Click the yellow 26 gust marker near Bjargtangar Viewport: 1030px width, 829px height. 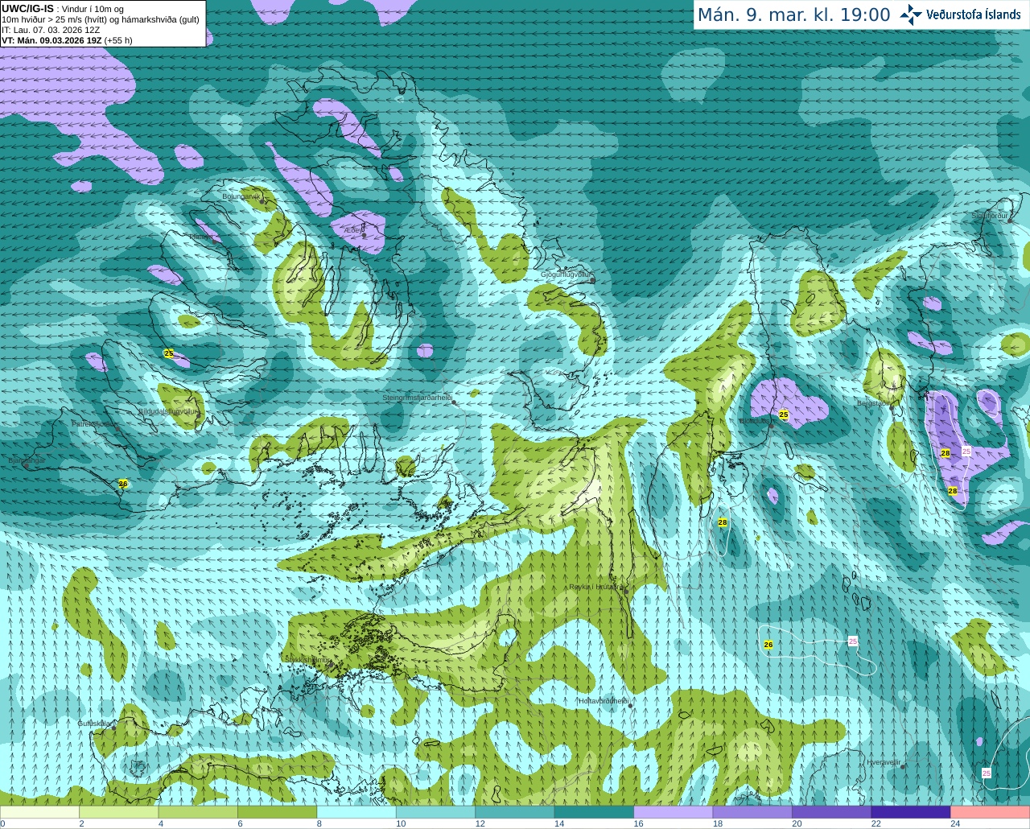click(x=123, y=484)
